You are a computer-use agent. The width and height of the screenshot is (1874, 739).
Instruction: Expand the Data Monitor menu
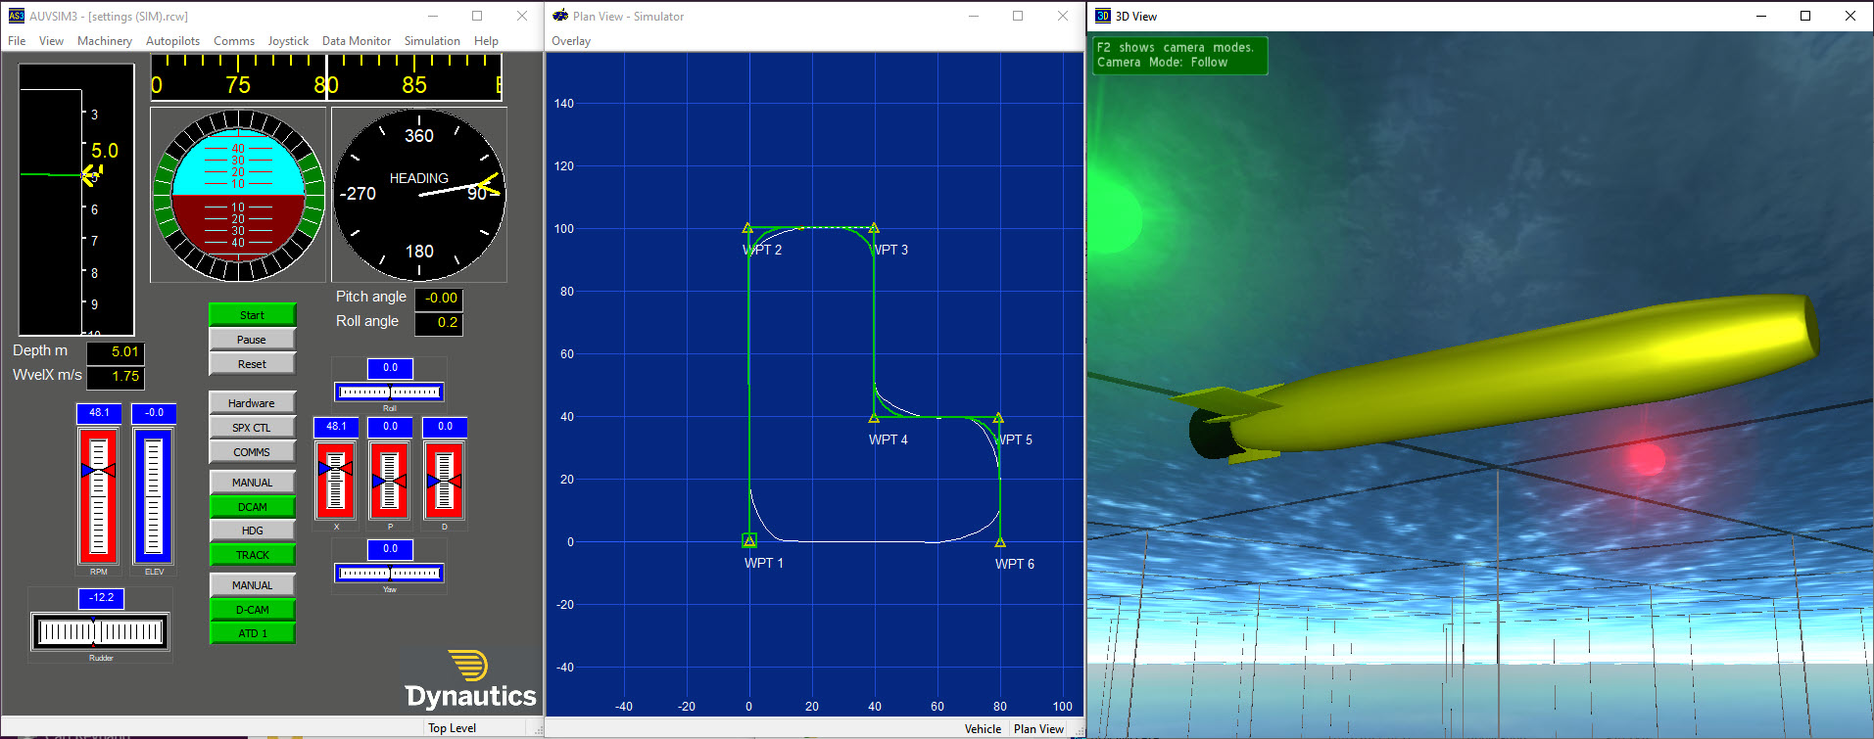356,41
